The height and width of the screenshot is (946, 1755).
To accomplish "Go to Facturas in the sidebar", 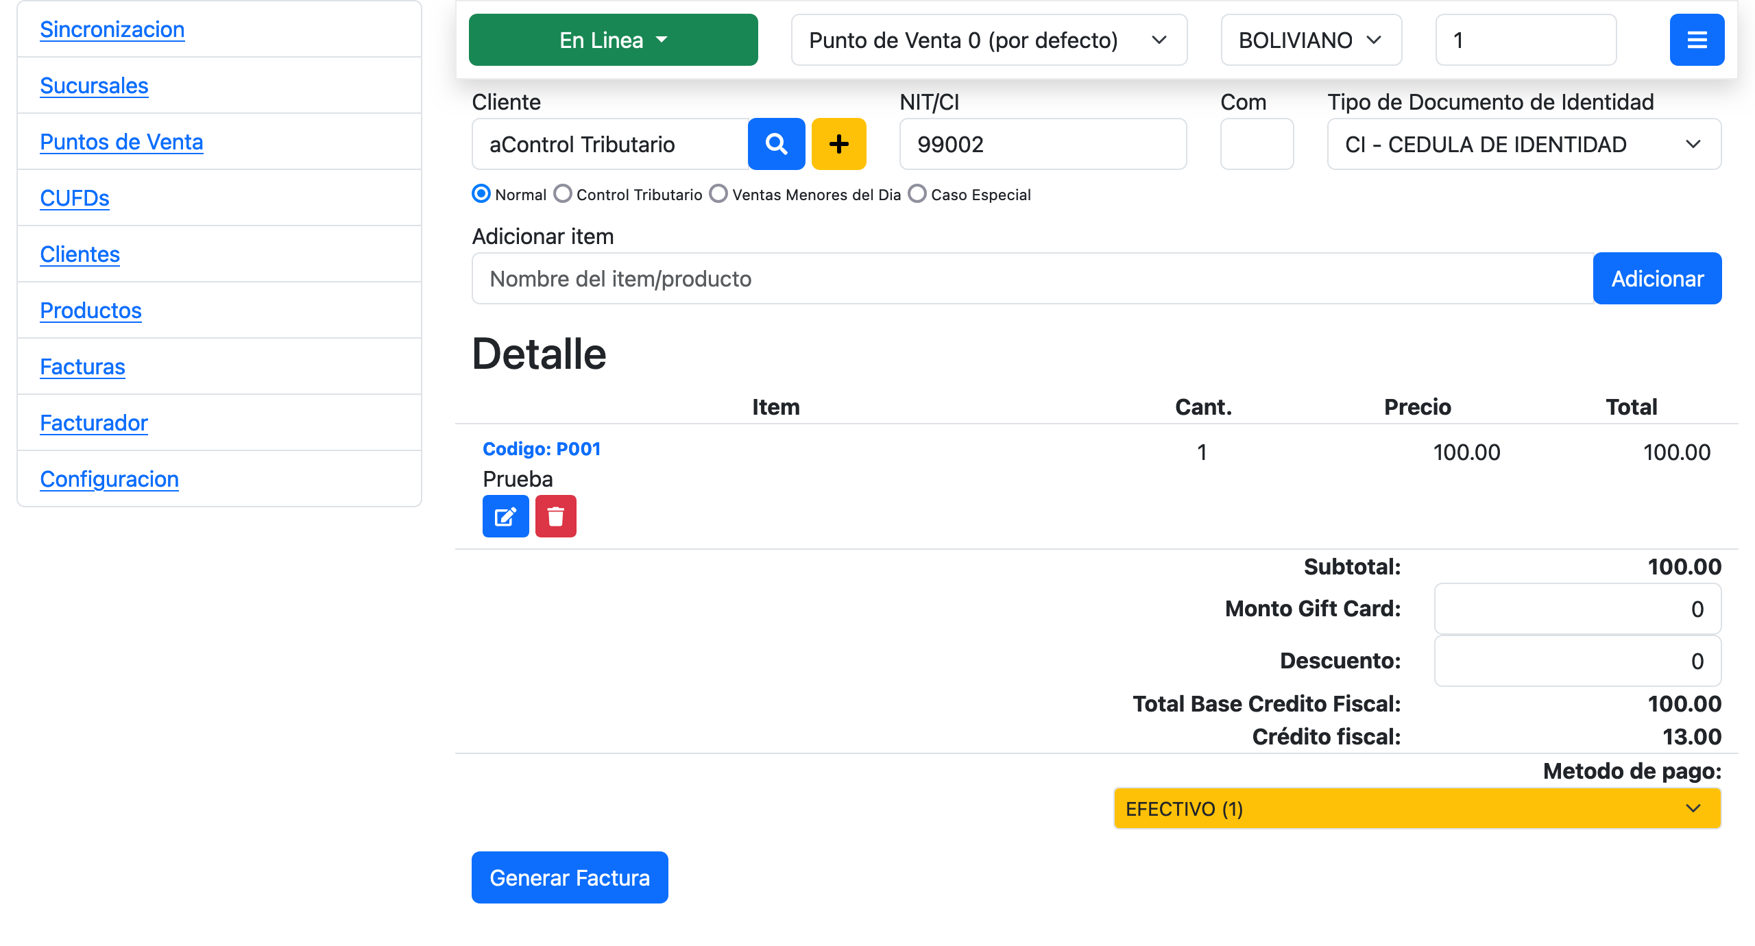I will click(x=82, y=367).
